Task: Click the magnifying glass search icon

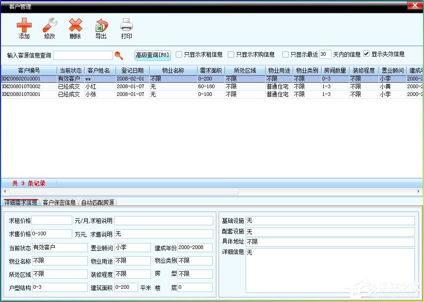Action: (119, 55)
